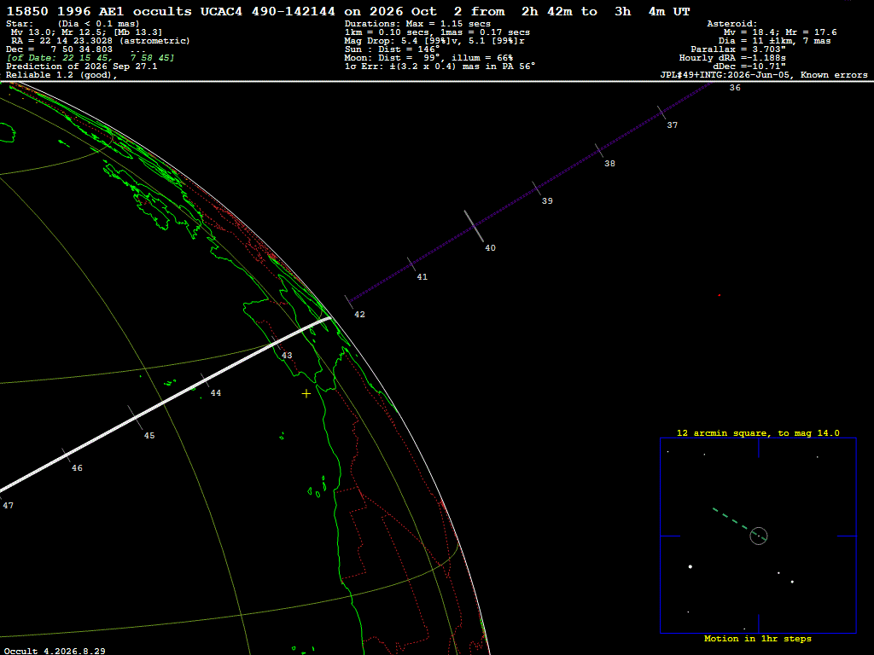
Task: Click the minute 46 marker label
Action: pyautogui.click(x=77, y=468)
